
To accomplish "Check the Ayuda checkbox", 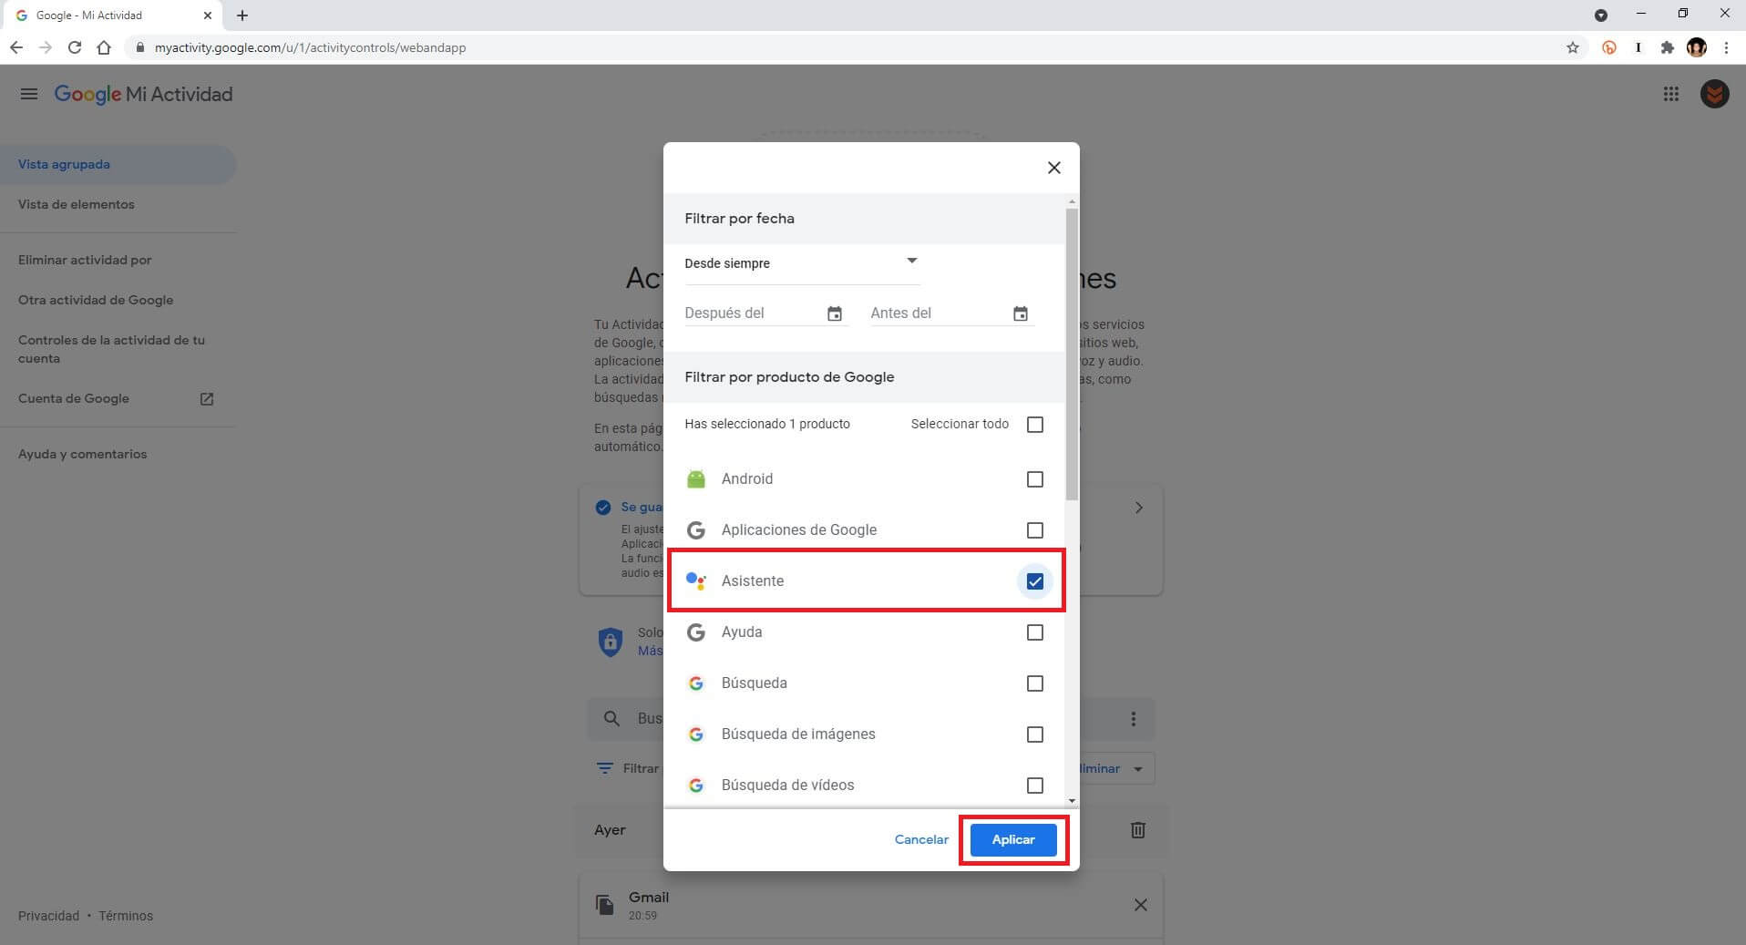I will pos(1035,632).
